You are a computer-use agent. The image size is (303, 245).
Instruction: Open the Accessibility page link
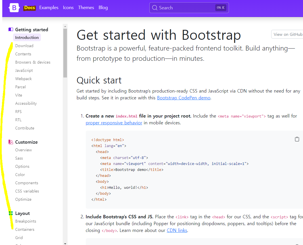pyautogui.click(x=26, y=103)
